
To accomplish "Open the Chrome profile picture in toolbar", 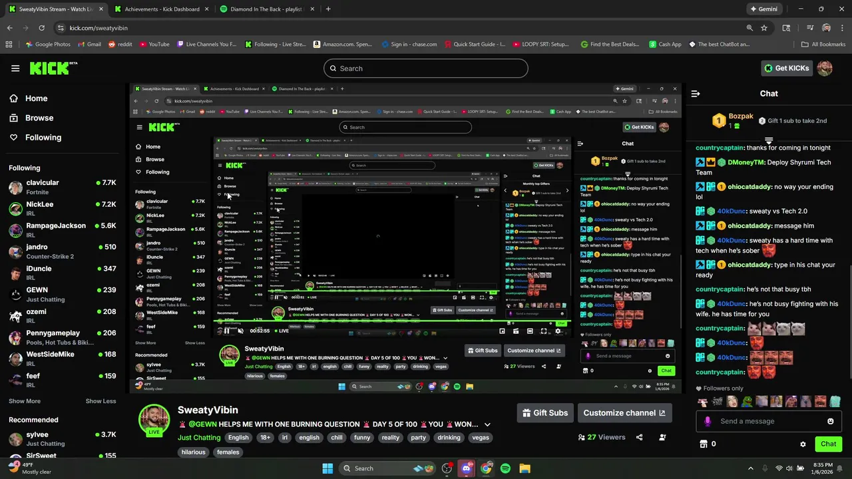I will pyautogui.click(x=826, y=28).
